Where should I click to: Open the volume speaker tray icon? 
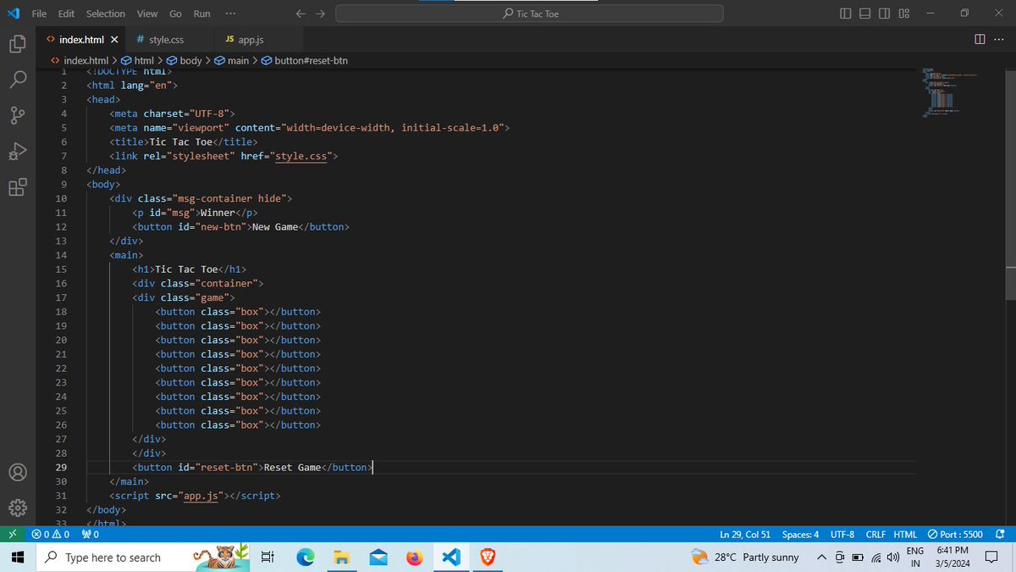pos(892,557)
